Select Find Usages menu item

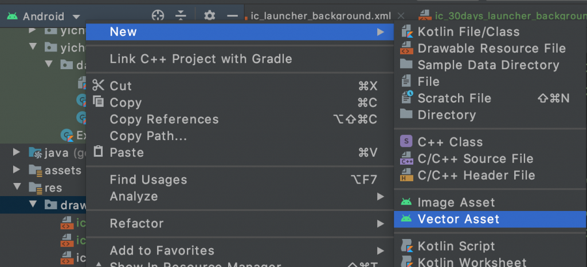148,180
